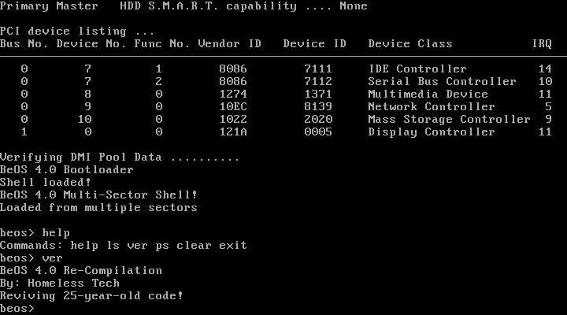Click vendor ID '121A'
Viewport: 567px width, 315px height.
233,132
